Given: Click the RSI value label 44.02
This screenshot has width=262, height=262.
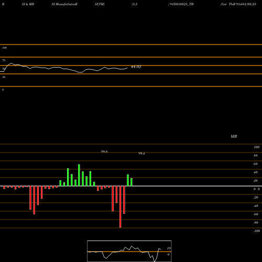Looking at the screenshot, I should 136,67.
